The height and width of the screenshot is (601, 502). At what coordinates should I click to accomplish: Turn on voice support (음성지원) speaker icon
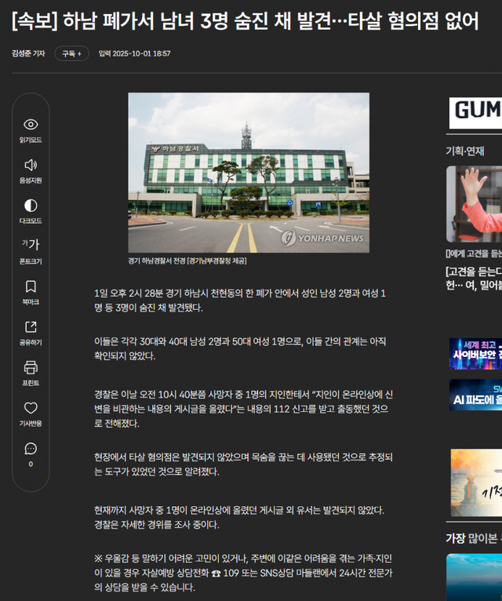pyautogui.click(x=31, y=165)
